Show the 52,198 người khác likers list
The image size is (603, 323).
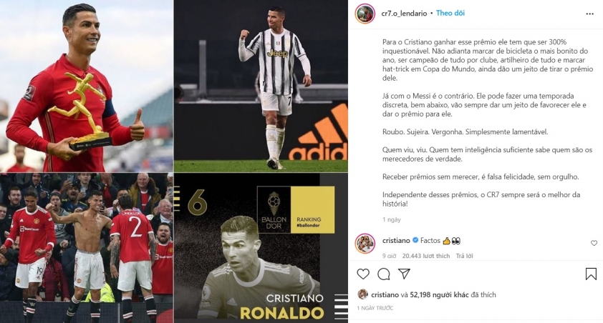point(439,295)
